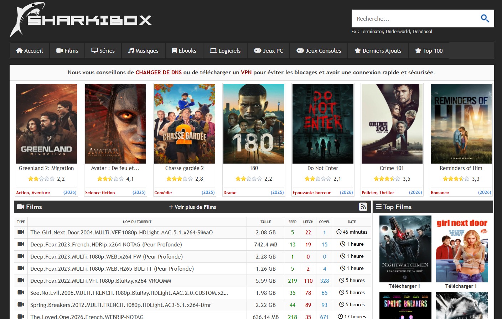Image resolution: width=502 pixels, height=319 pixels.
Task: Click the star rating of Do Not Enter
Action: pyautogui.click(x=318, y=179)
